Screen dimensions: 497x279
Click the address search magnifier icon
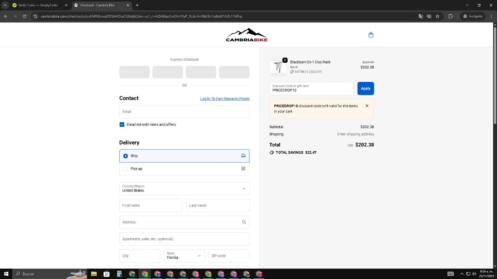click(x=244, y=222)
